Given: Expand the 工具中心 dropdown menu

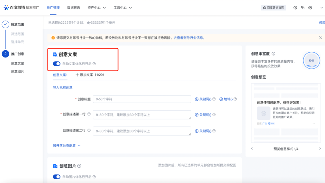Looking at the screenshot, I should point(122,8).
